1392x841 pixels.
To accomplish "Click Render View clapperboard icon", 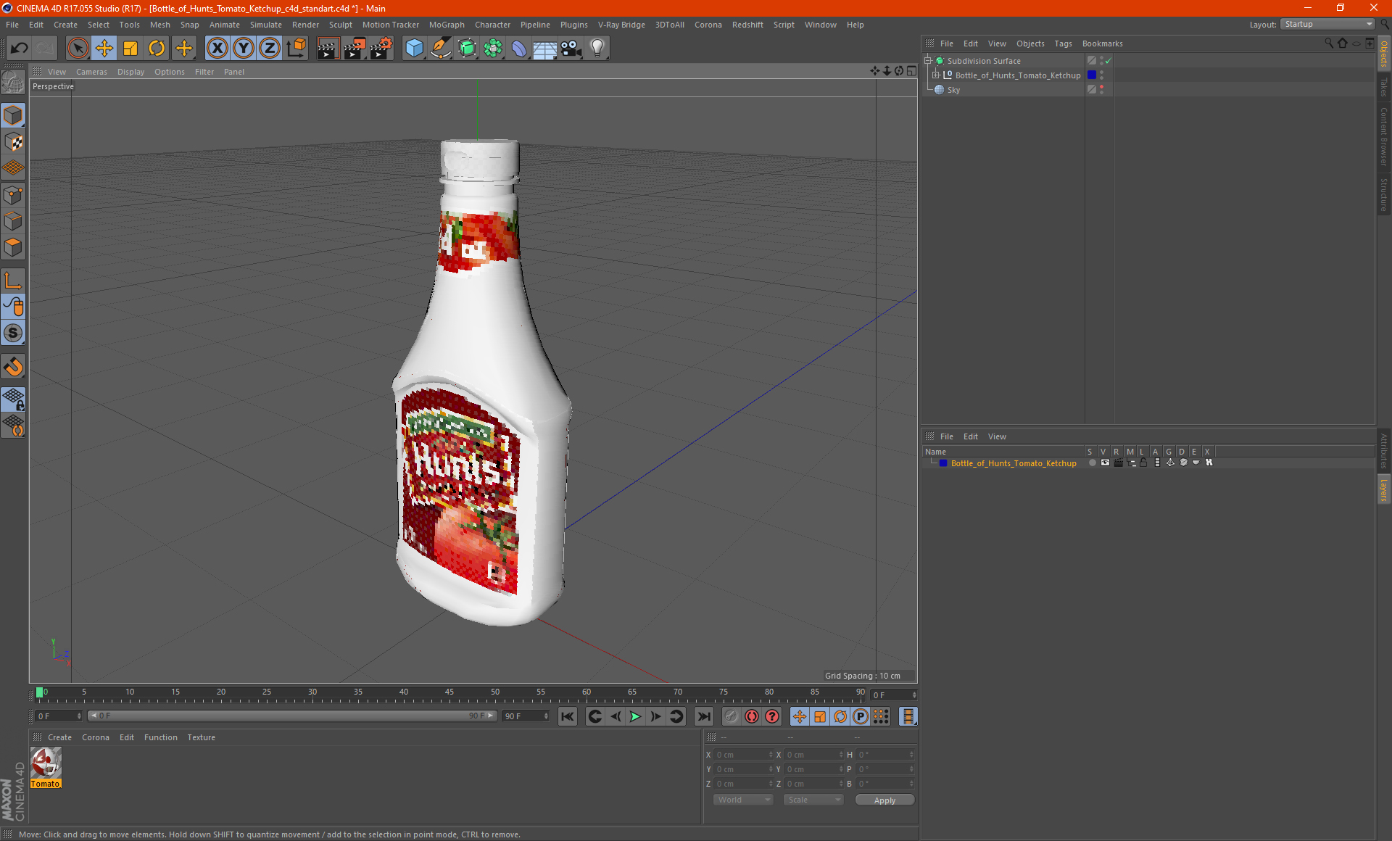I will point(328,49).
